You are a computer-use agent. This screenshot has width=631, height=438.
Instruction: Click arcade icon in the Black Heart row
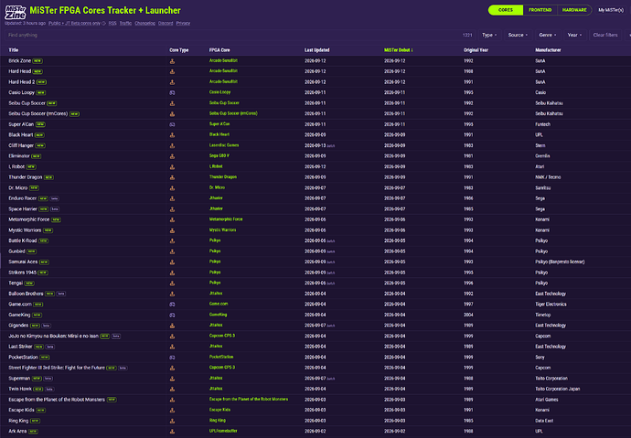pos(172,135)
